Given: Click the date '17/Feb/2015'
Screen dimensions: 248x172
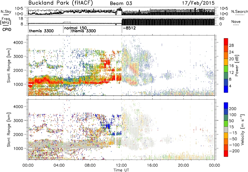Looking at the screenshot, I should 198,3.
